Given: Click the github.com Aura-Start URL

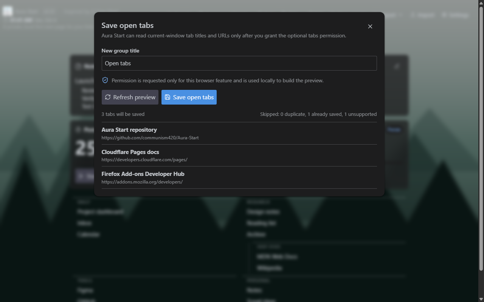Looking at the screenshot, I should tap(150, 138).
